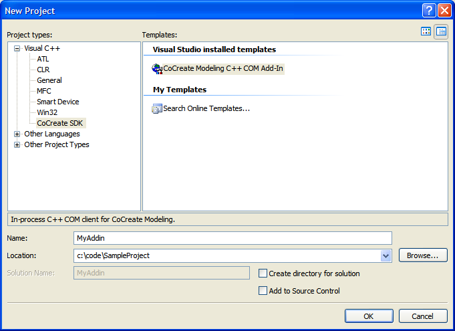Select Smart Device project type
This screenshot has height=331, width=455.
click(58, 102)
